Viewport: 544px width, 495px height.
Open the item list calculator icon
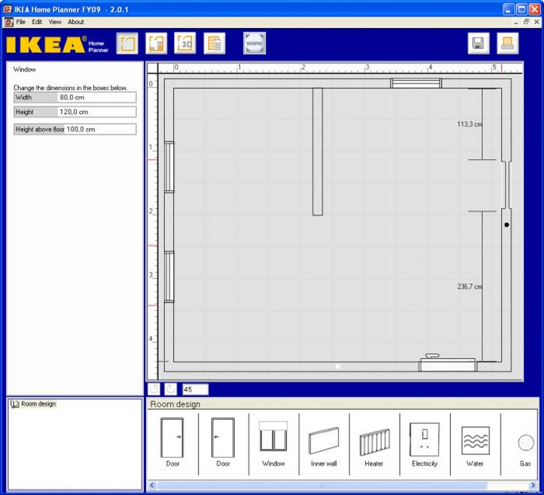[214, 43]
